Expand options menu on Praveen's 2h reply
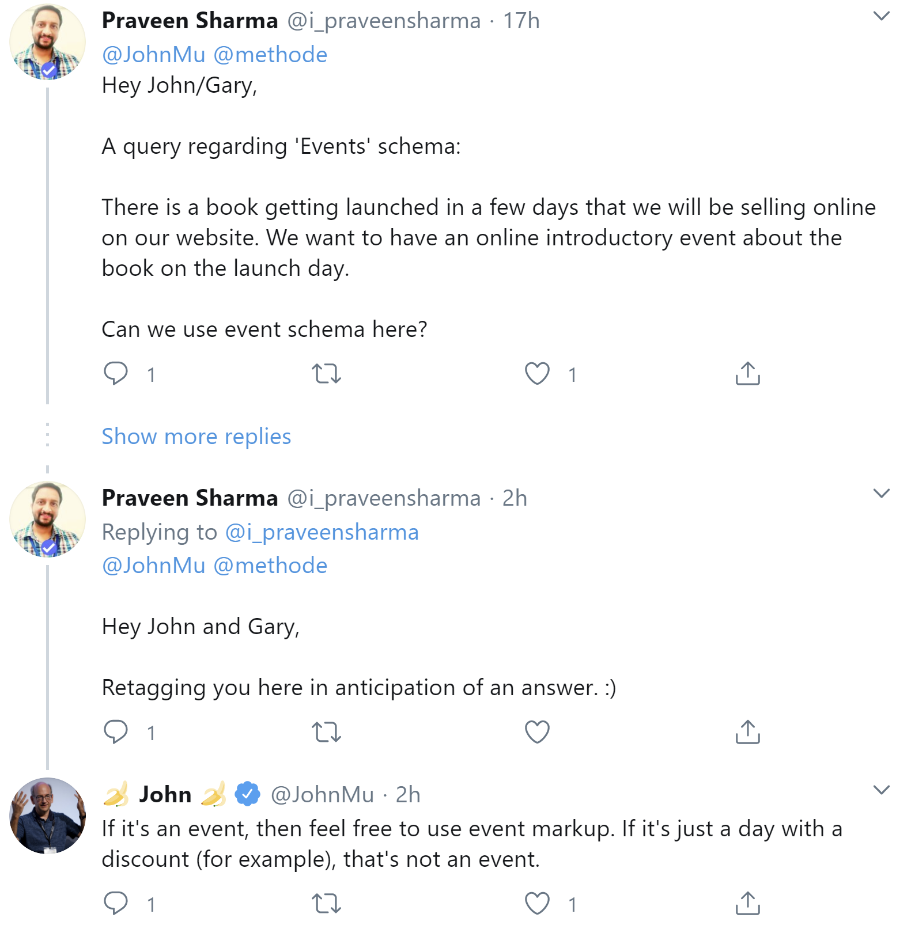Screen dimensions: 911x929 tap(881, 494)
